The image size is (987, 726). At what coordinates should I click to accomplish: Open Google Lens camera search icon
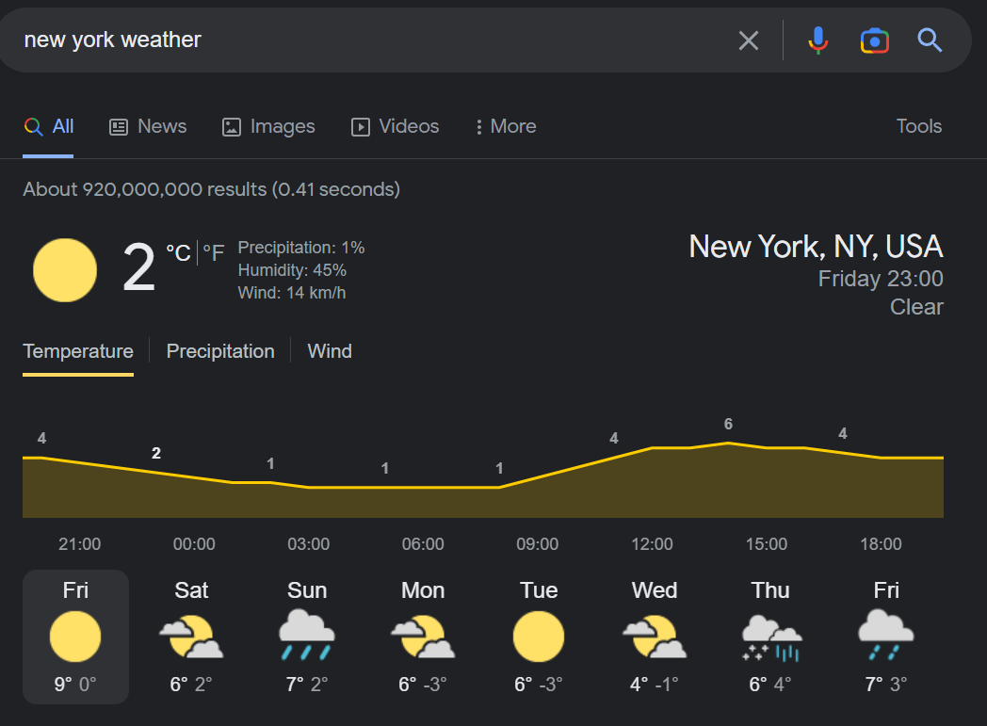[874, 40]
